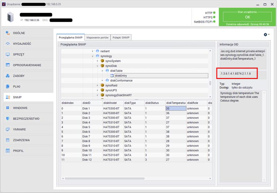Screen dimensions: 277x193
Task: Expand the synoSystem tree node
Action: (98, 61)
